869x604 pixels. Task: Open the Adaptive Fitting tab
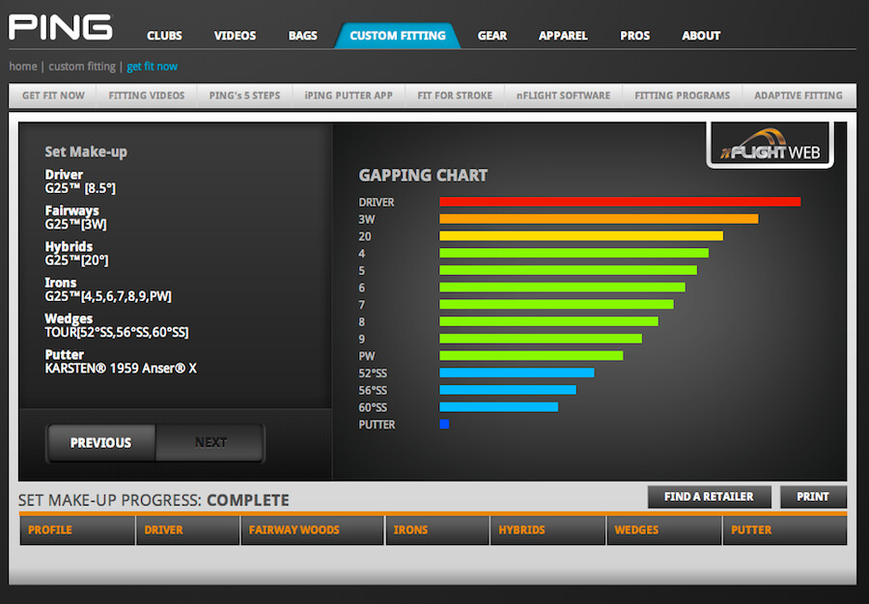point(798,96)
